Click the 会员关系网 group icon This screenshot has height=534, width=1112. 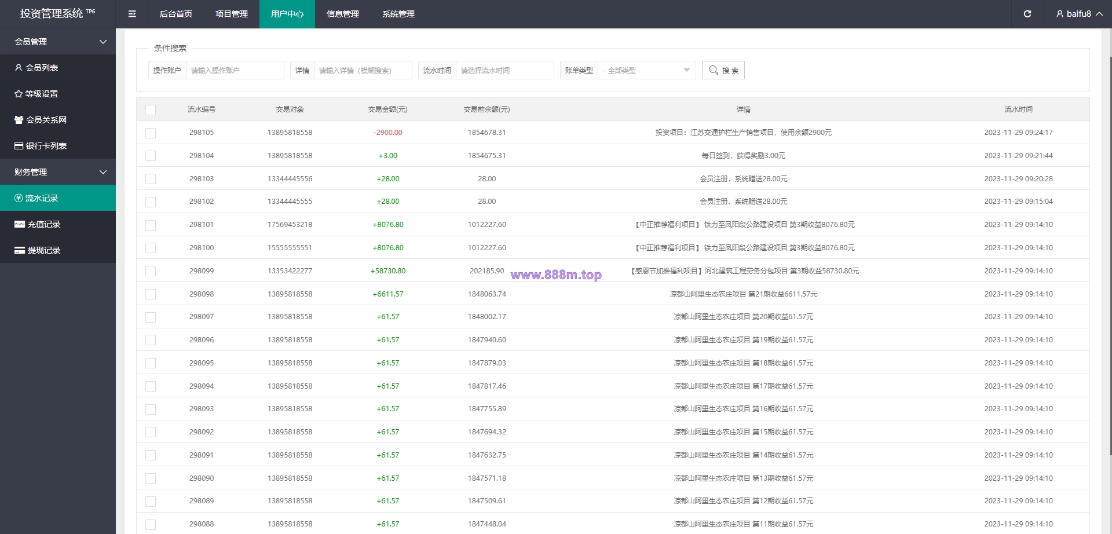coord(19,120)
